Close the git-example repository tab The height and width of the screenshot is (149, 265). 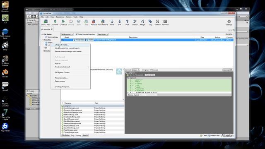coord(52,29)
